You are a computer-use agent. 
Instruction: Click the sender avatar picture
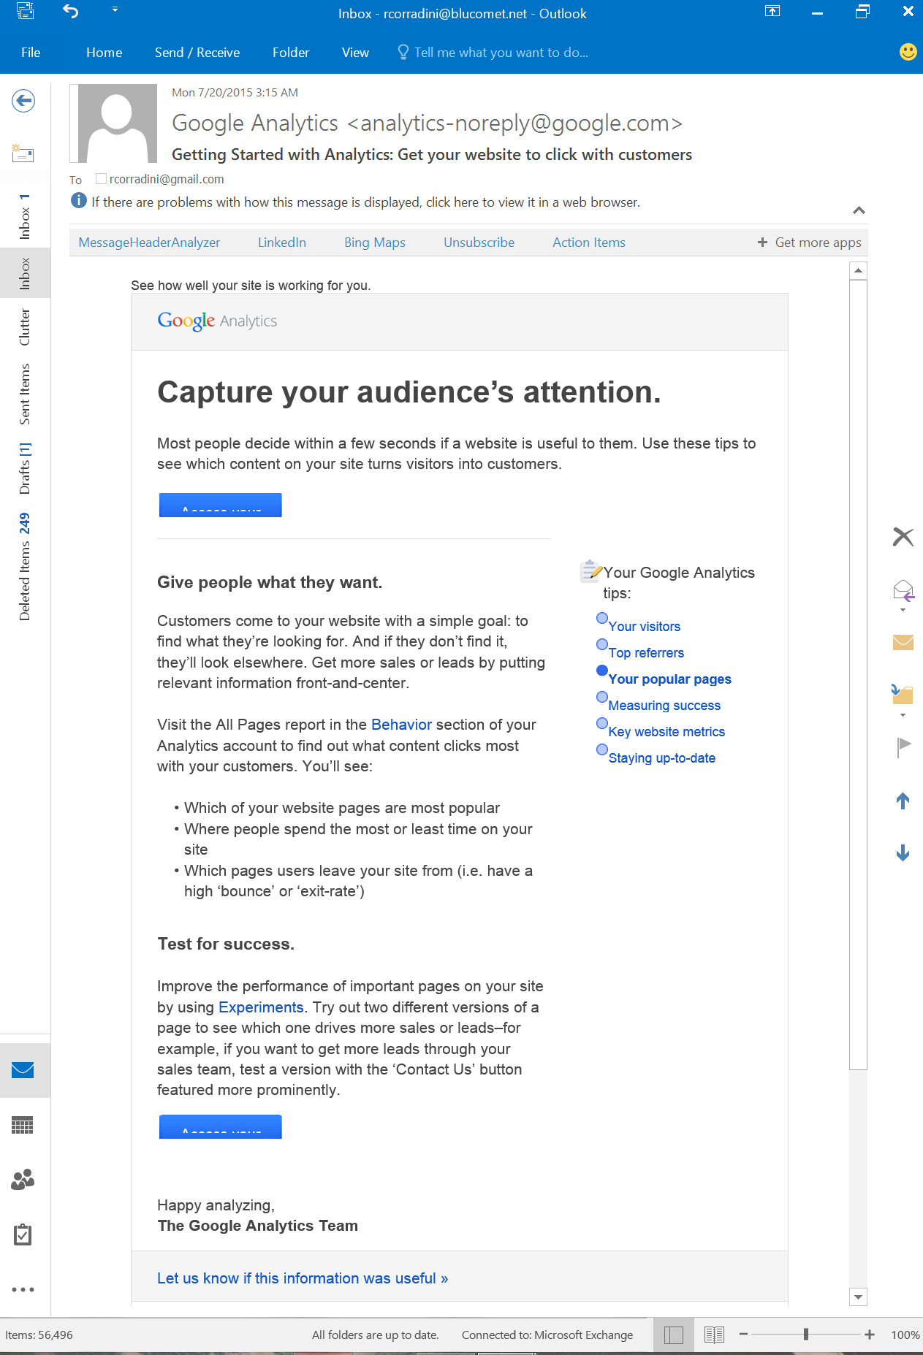pos(113,123)
